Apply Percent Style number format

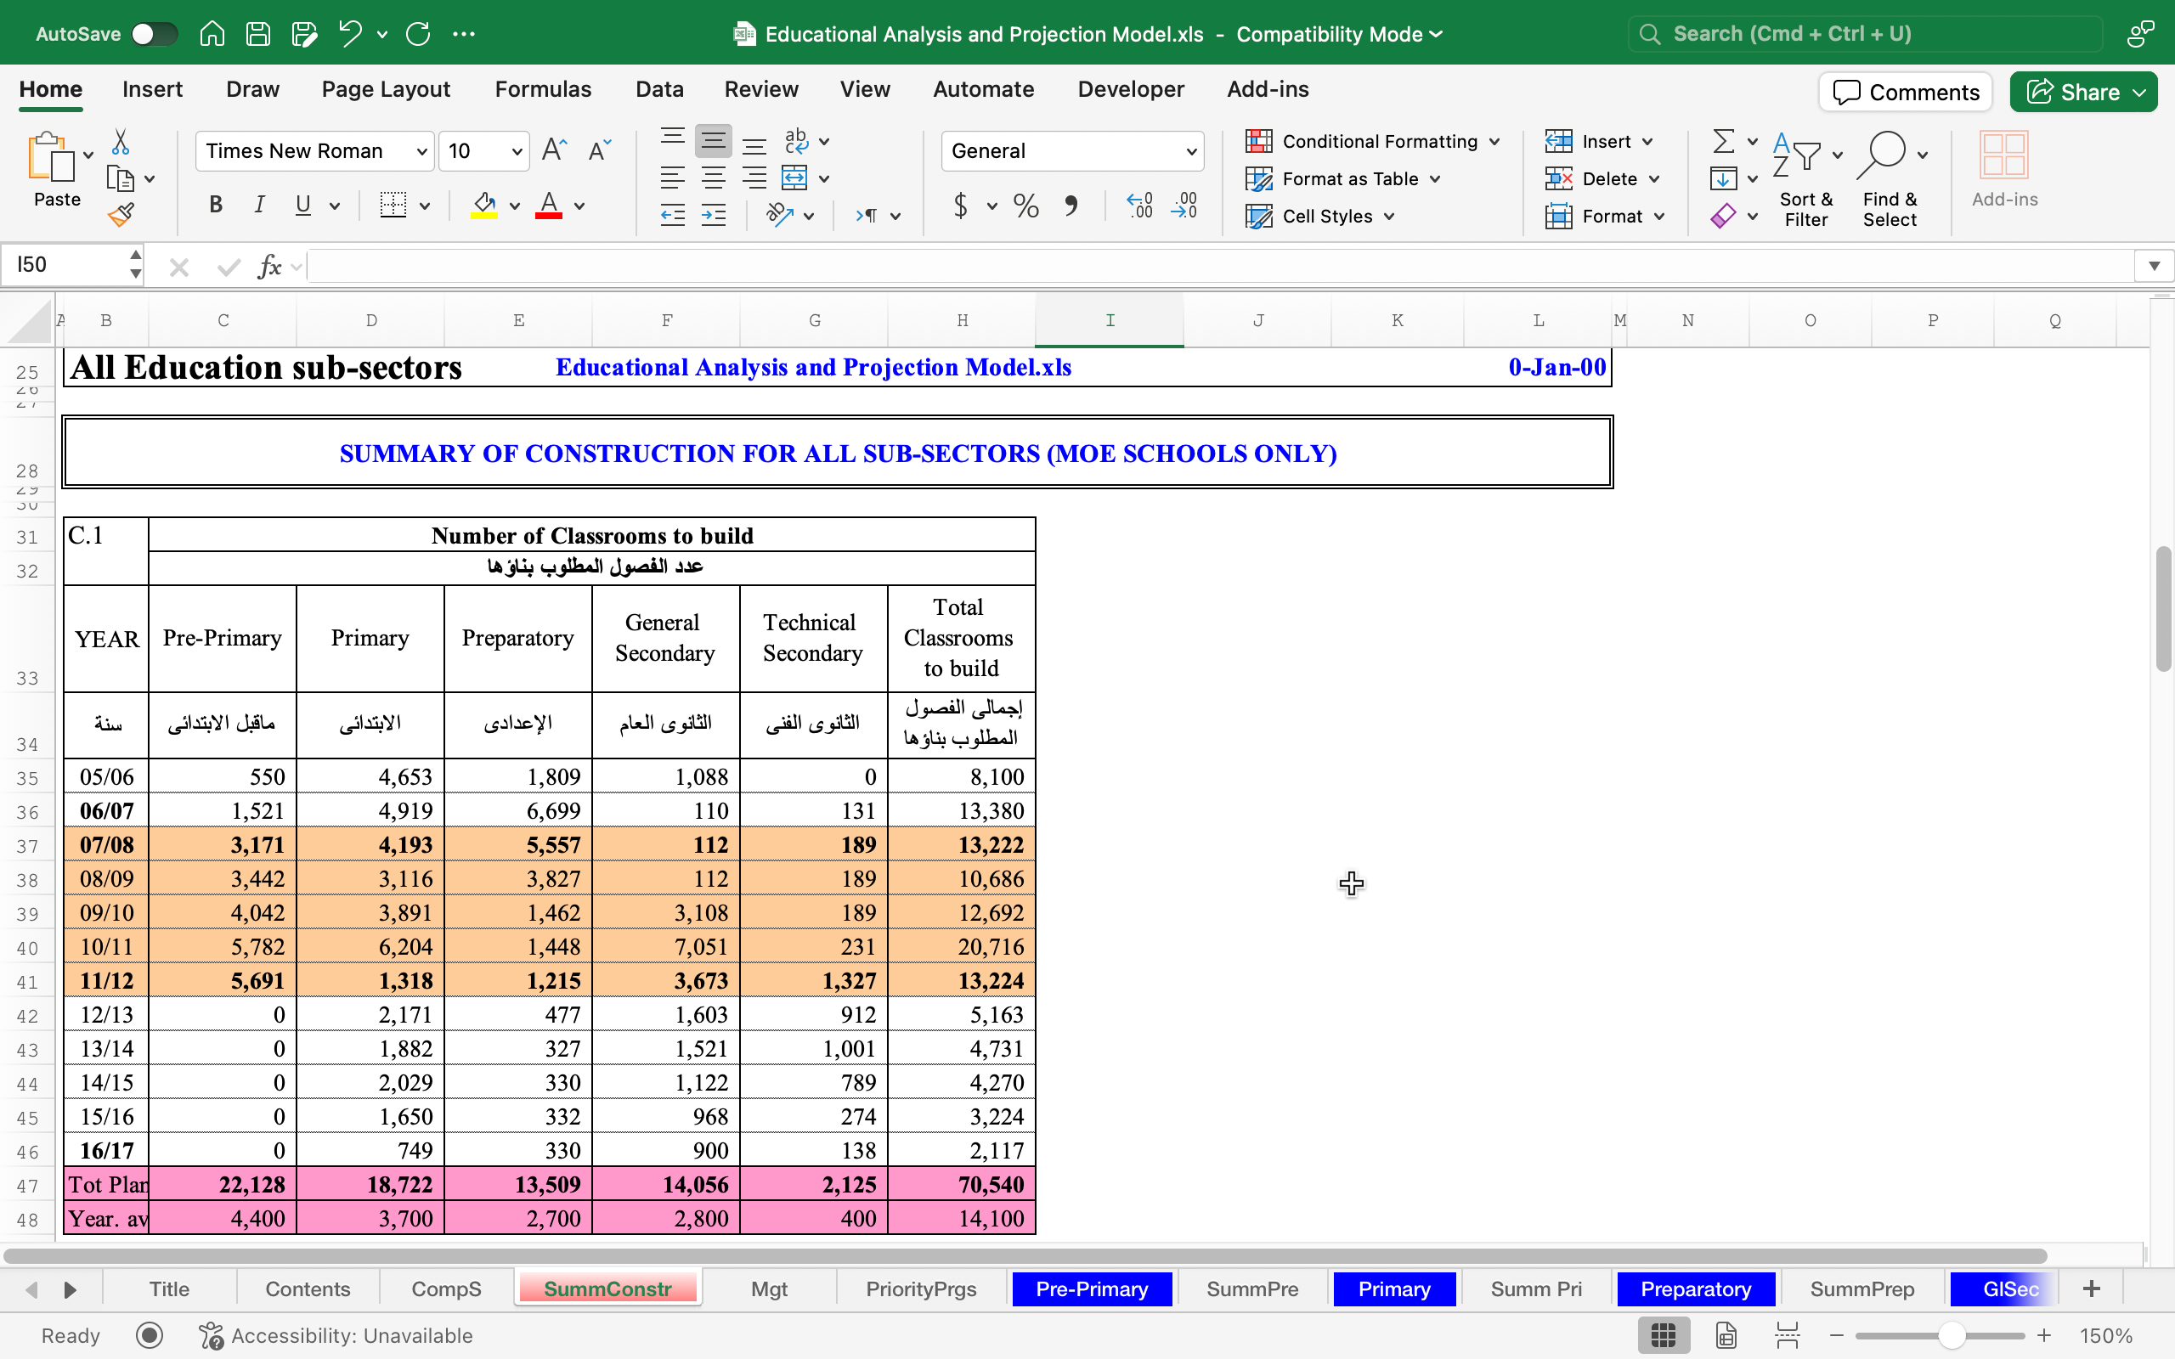click(x=1025, y=206)
